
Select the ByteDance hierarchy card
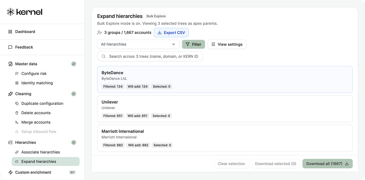click(225, 80)
